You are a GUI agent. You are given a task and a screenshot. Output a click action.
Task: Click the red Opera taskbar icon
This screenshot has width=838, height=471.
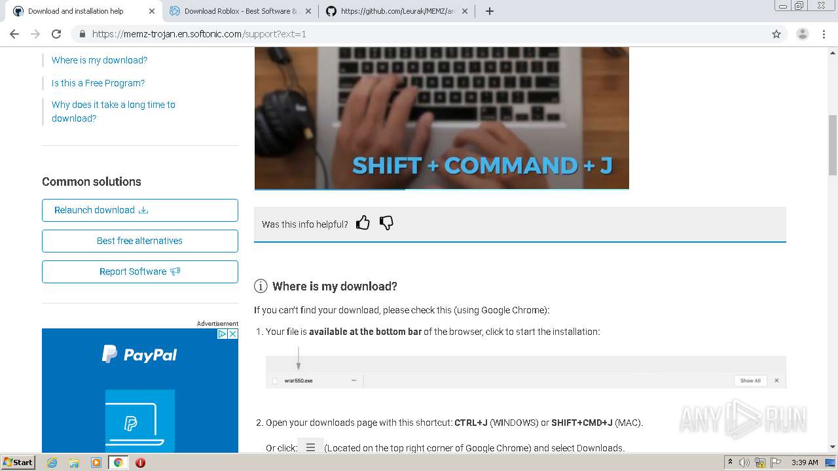(x=140, y=462)
